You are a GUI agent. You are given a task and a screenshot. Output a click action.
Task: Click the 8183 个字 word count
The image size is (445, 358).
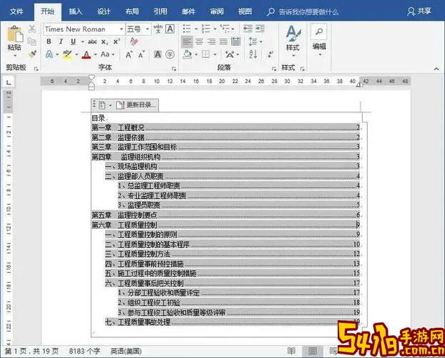85,351
